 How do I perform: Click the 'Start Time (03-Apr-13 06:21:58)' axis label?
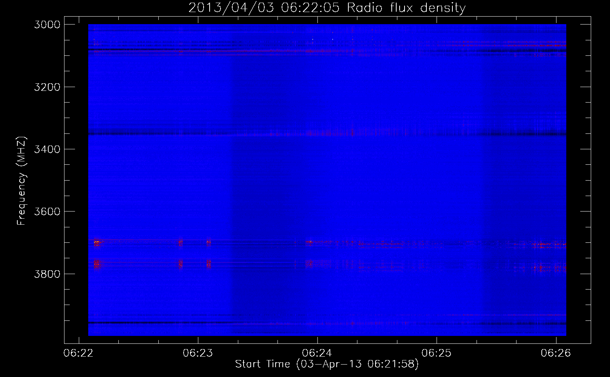pyautogui.click(x=327, y=364)
